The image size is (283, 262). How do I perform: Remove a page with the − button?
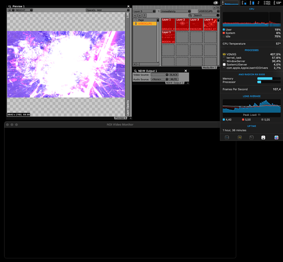click(x=138, y=64)
